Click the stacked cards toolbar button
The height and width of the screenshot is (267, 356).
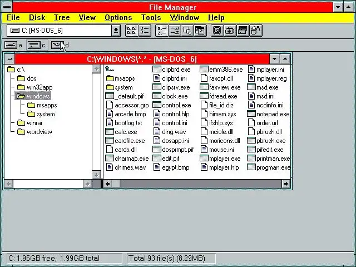point(243,31)
